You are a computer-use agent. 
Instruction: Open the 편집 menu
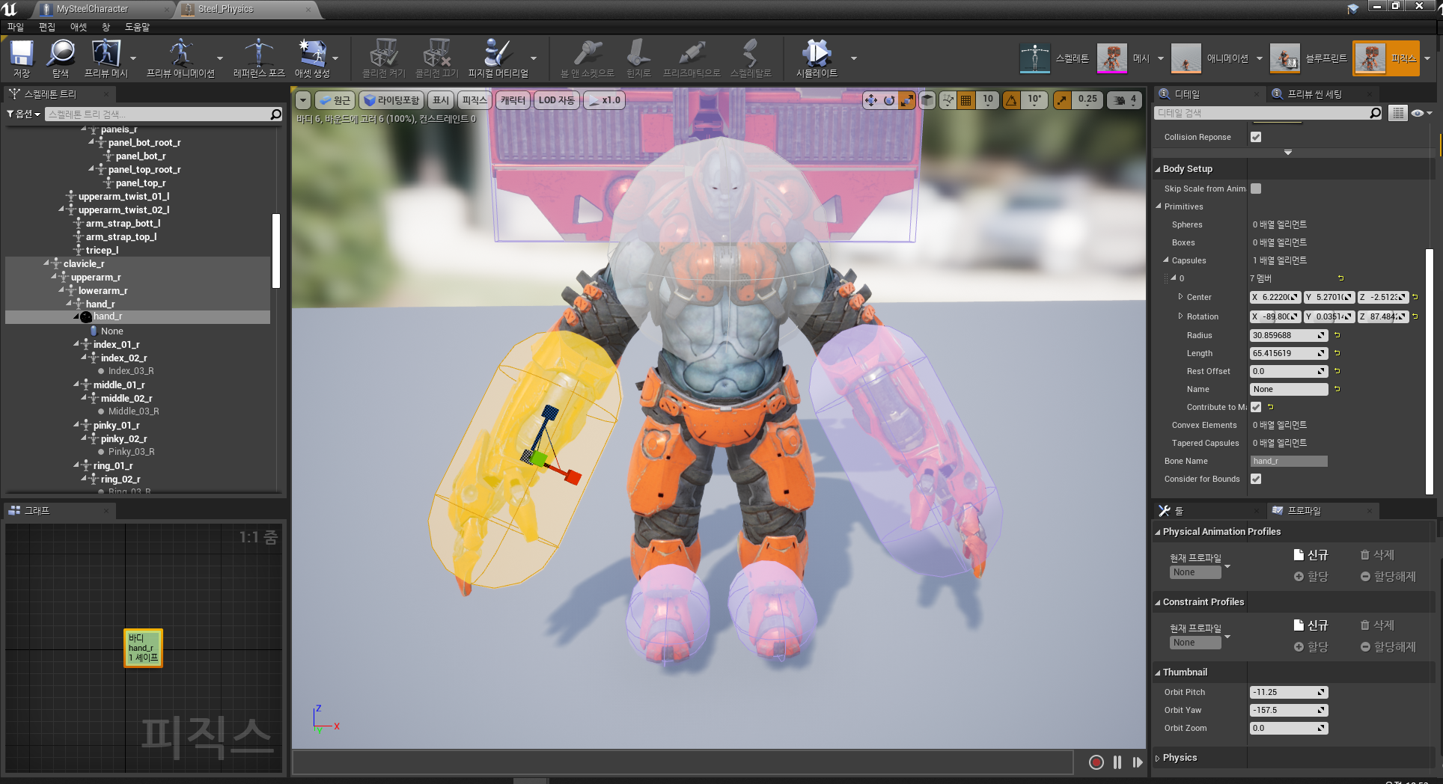coord(47,27)
